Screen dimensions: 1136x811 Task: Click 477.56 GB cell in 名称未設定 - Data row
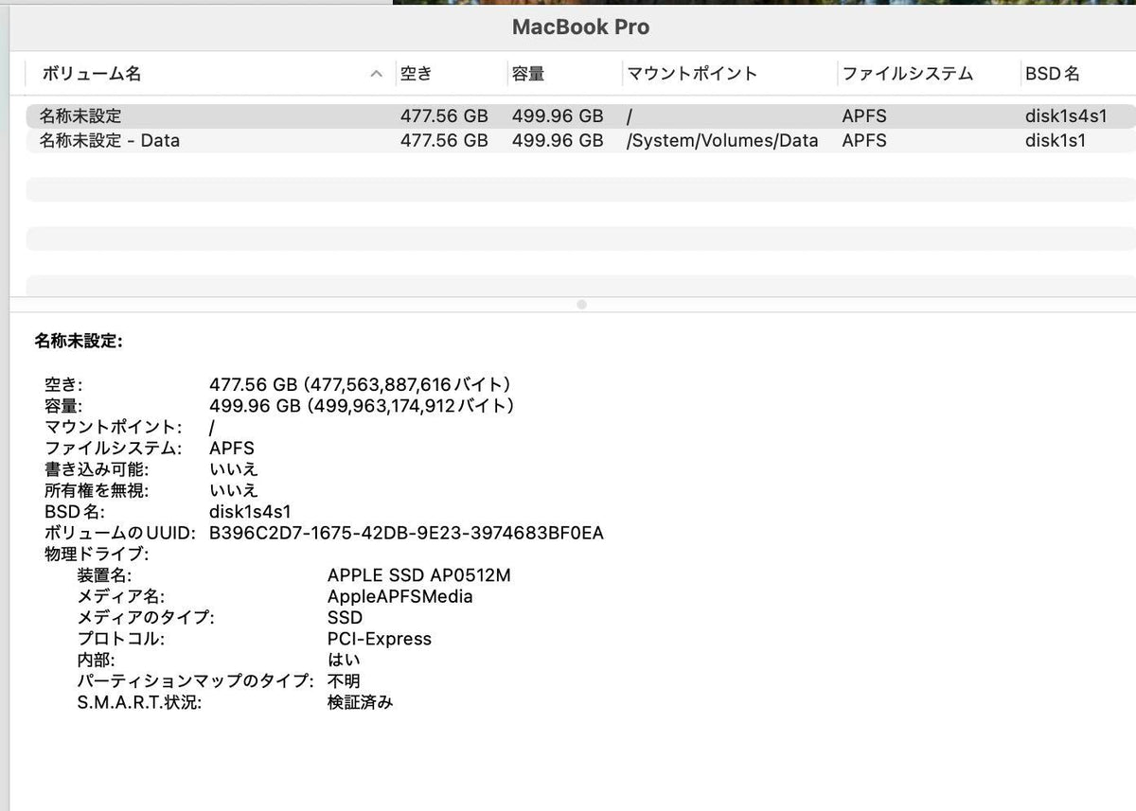coord(444,141)
